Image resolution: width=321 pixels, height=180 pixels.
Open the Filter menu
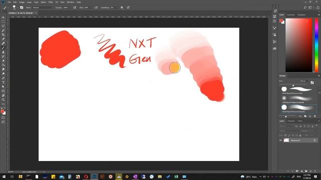(x=51, y=2)
